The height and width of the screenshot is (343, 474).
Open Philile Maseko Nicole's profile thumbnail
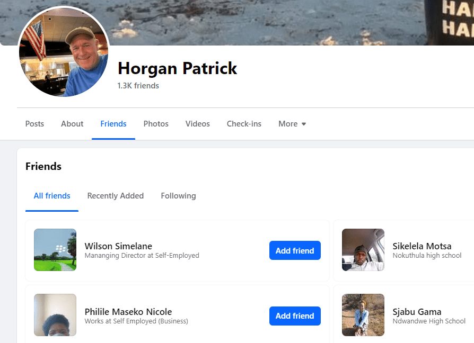[55, 315]
